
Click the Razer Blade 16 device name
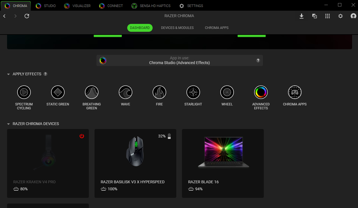pos(203,182)
